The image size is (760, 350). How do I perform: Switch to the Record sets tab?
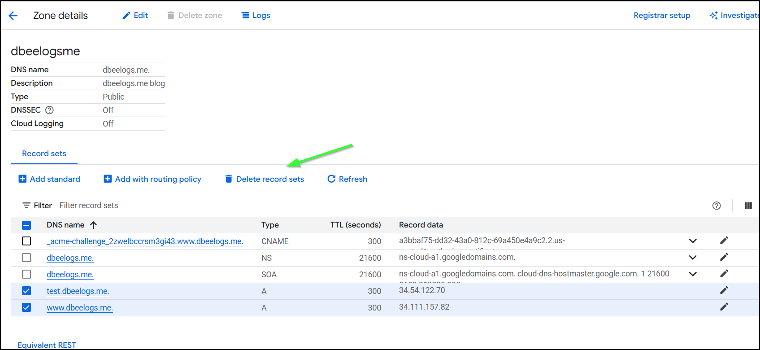pos(44,153)
